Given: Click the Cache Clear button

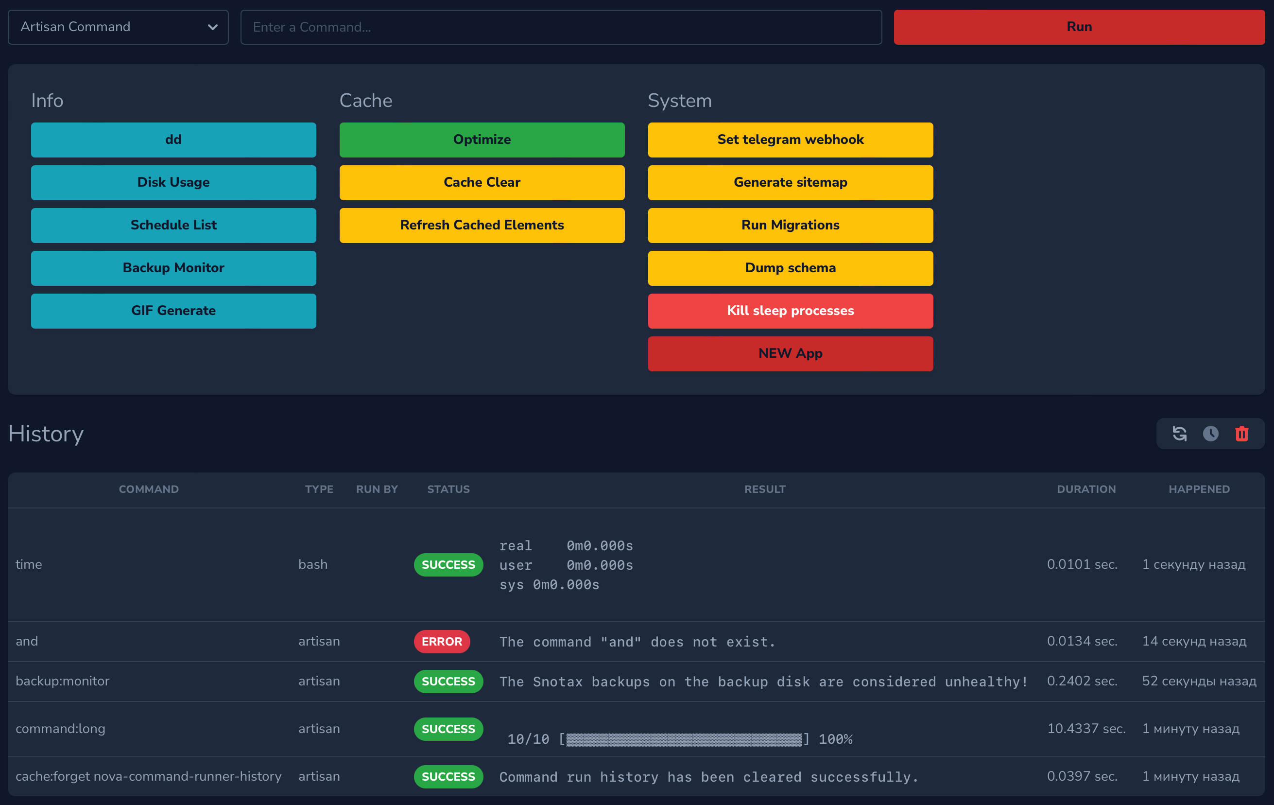Looking at the screenshot, I should click(x=482, y=183).
